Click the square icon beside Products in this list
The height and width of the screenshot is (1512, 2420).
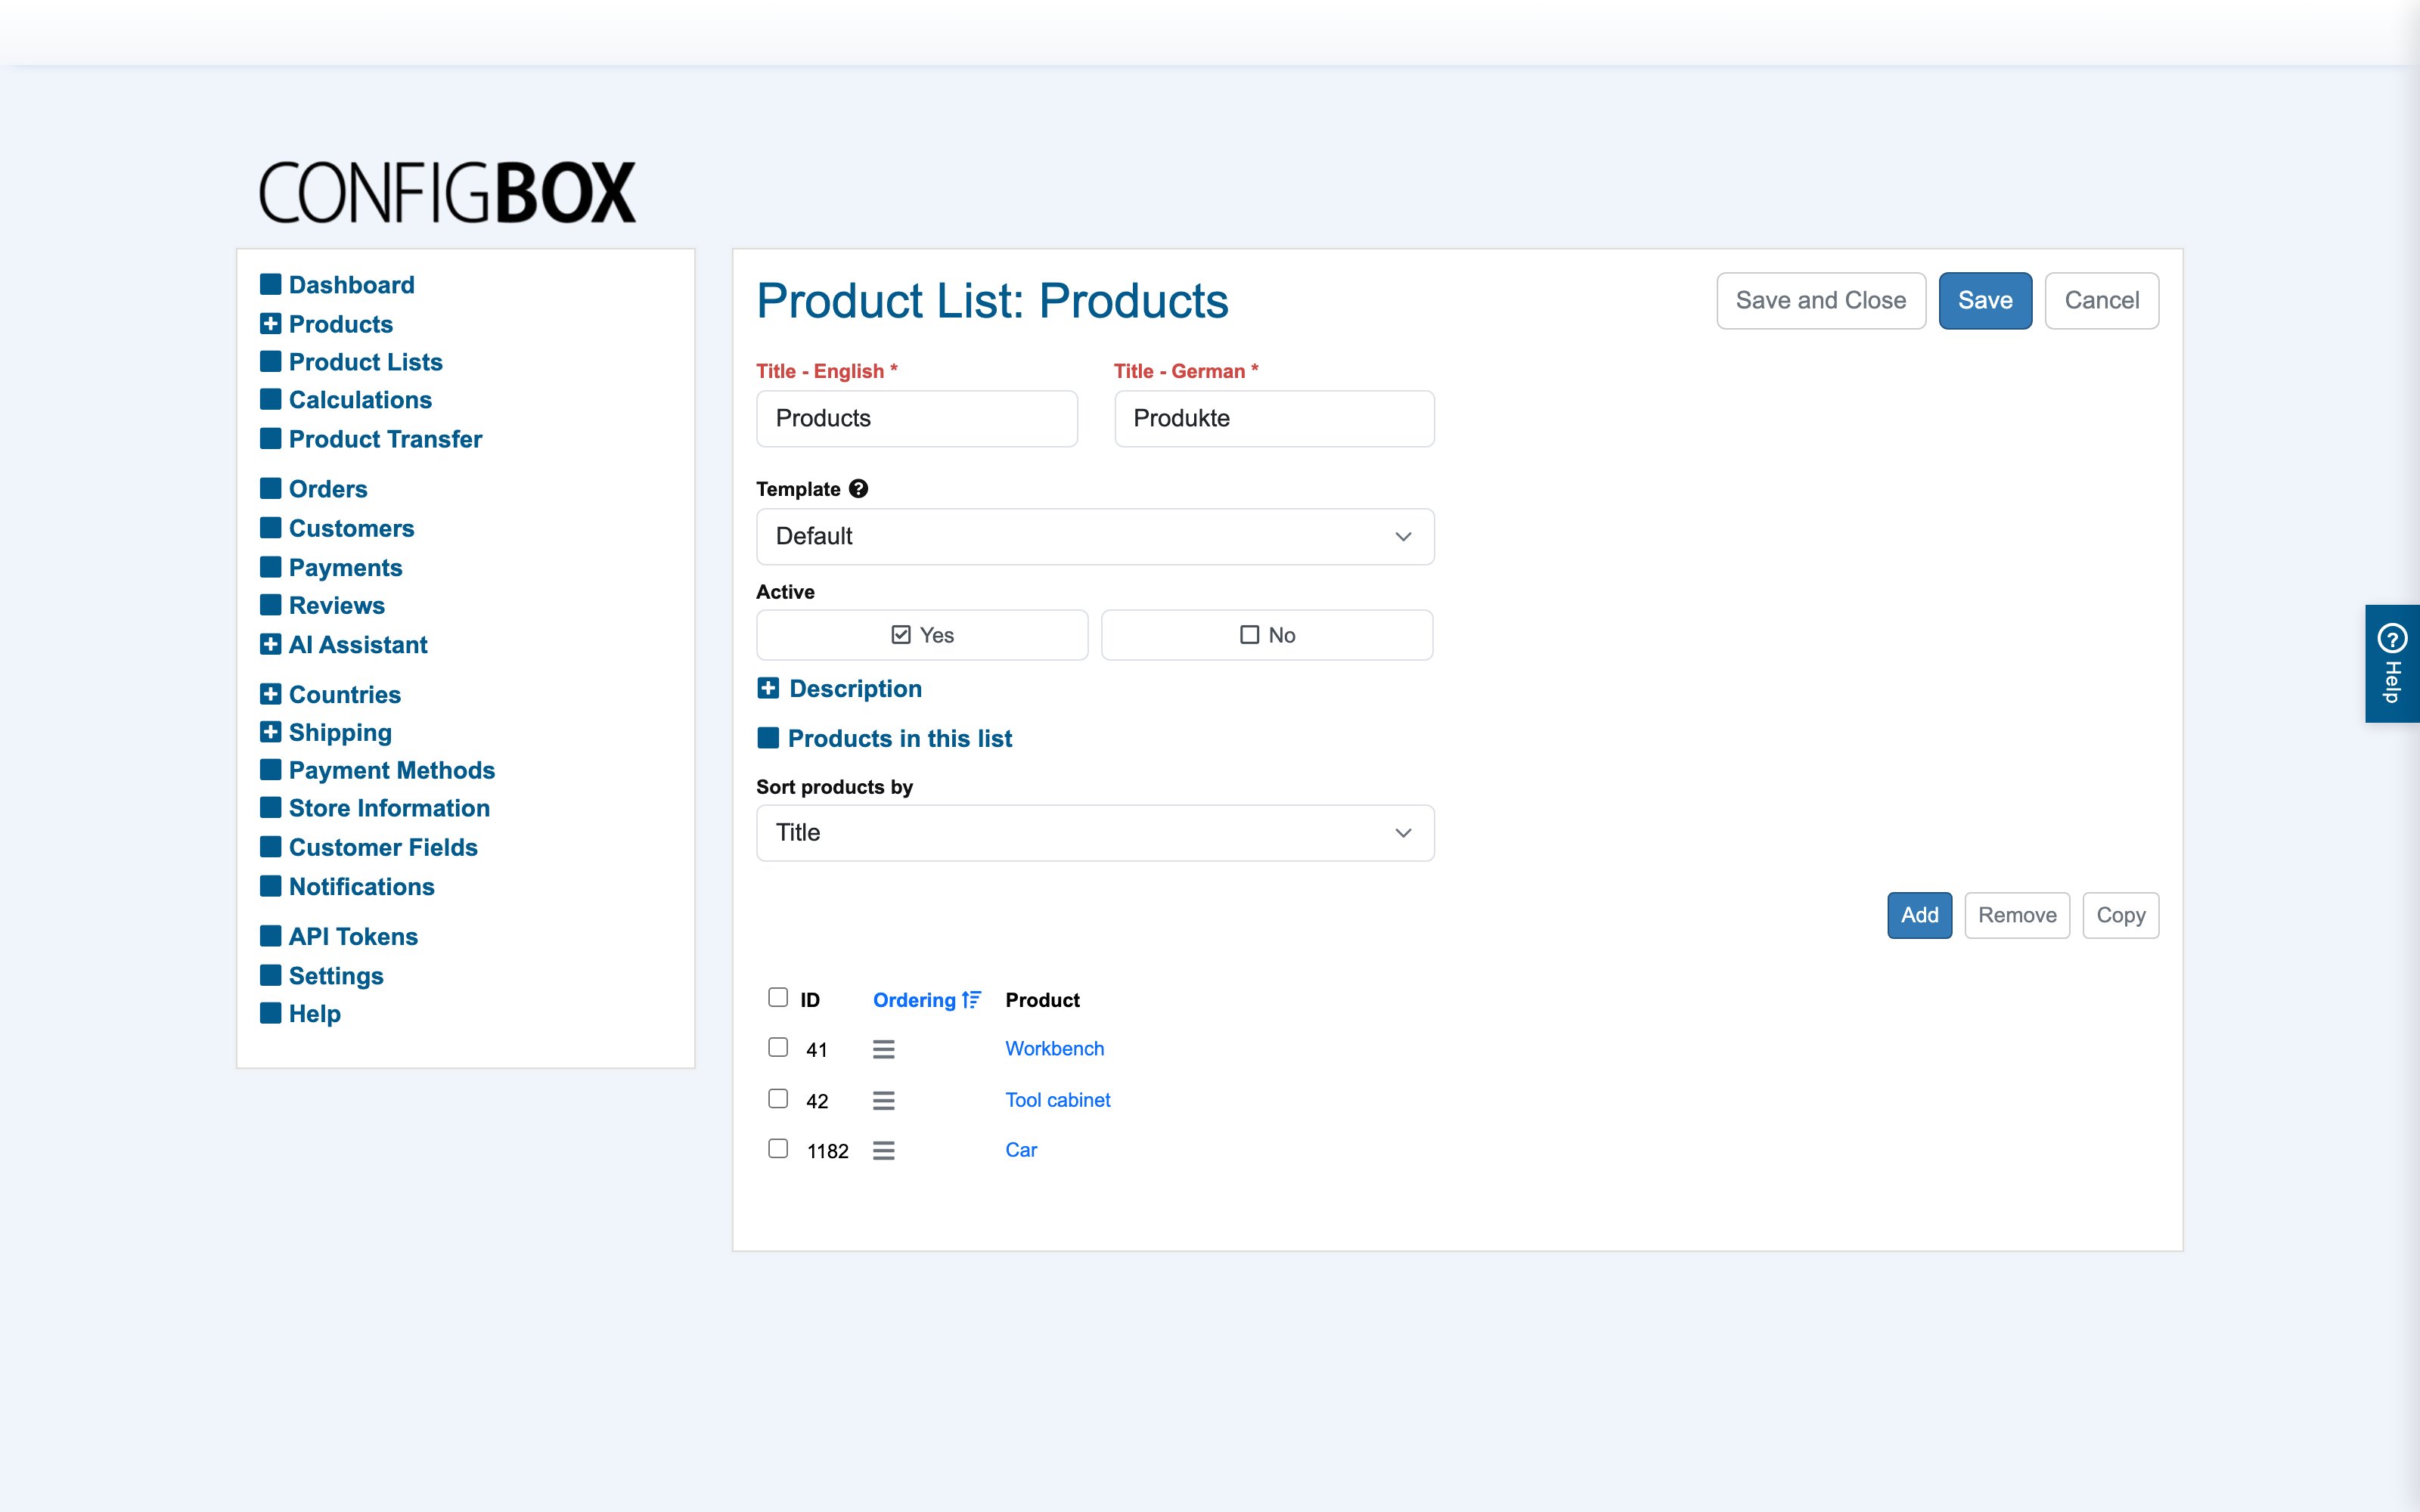coord(768,738)
